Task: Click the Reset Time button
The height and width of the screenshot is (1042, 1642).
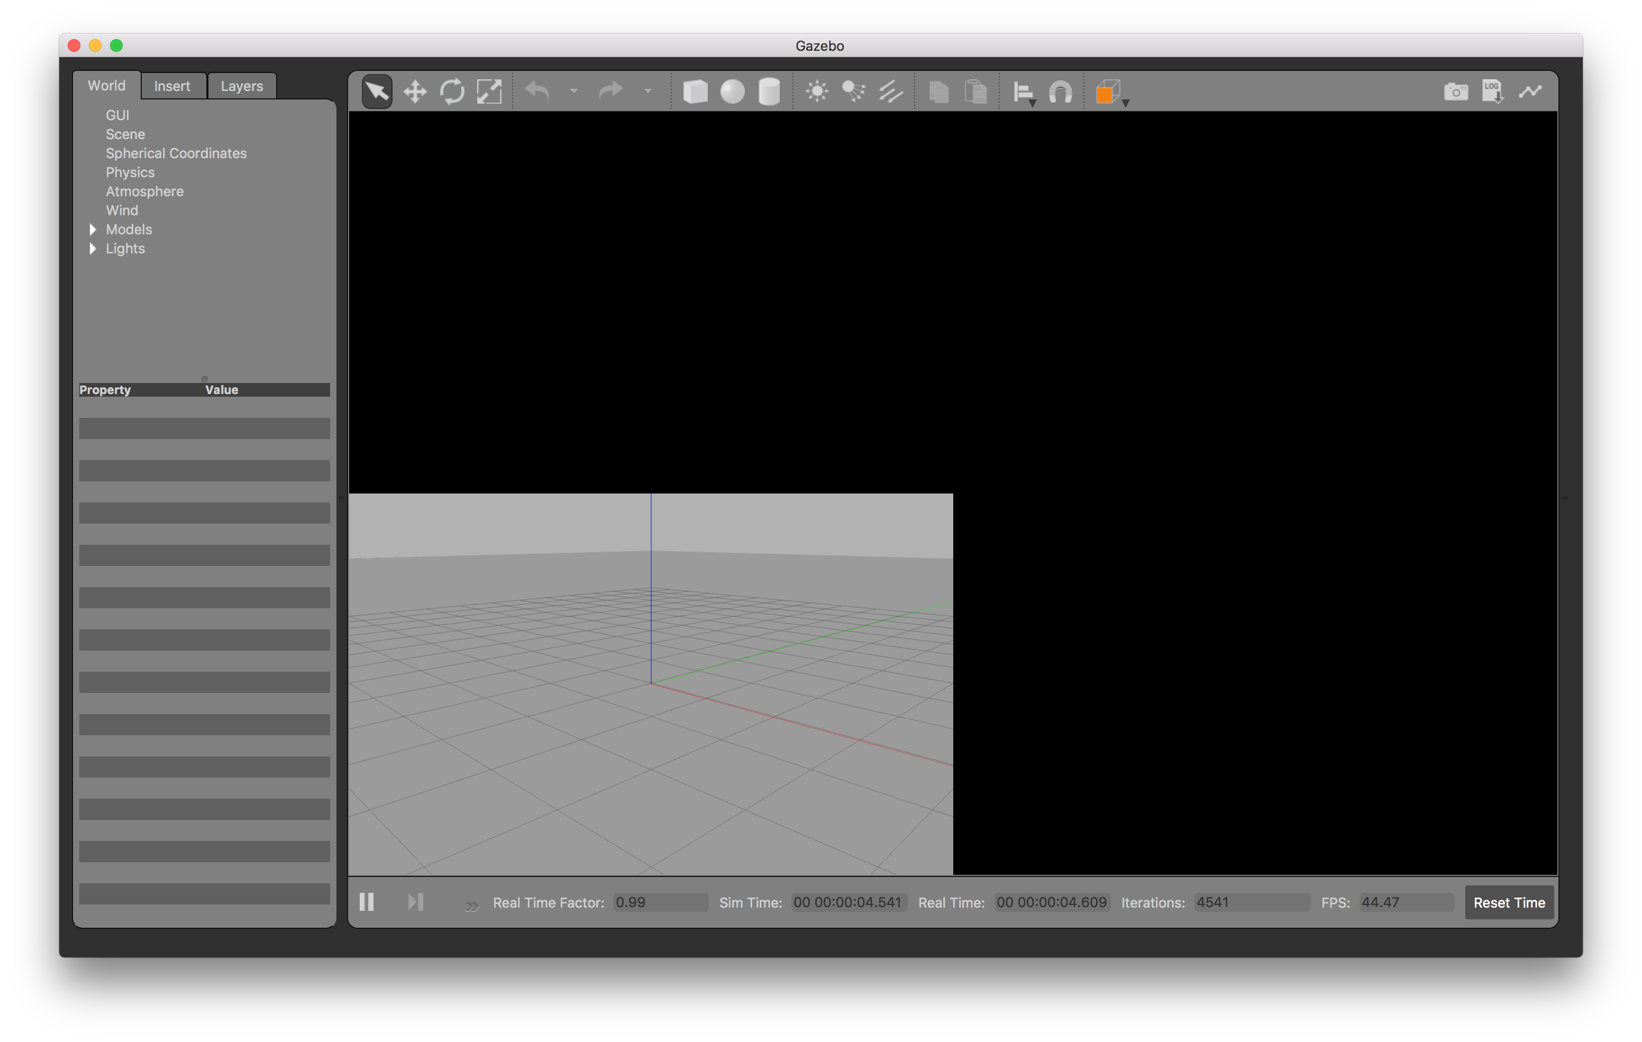Action: 1509,902
